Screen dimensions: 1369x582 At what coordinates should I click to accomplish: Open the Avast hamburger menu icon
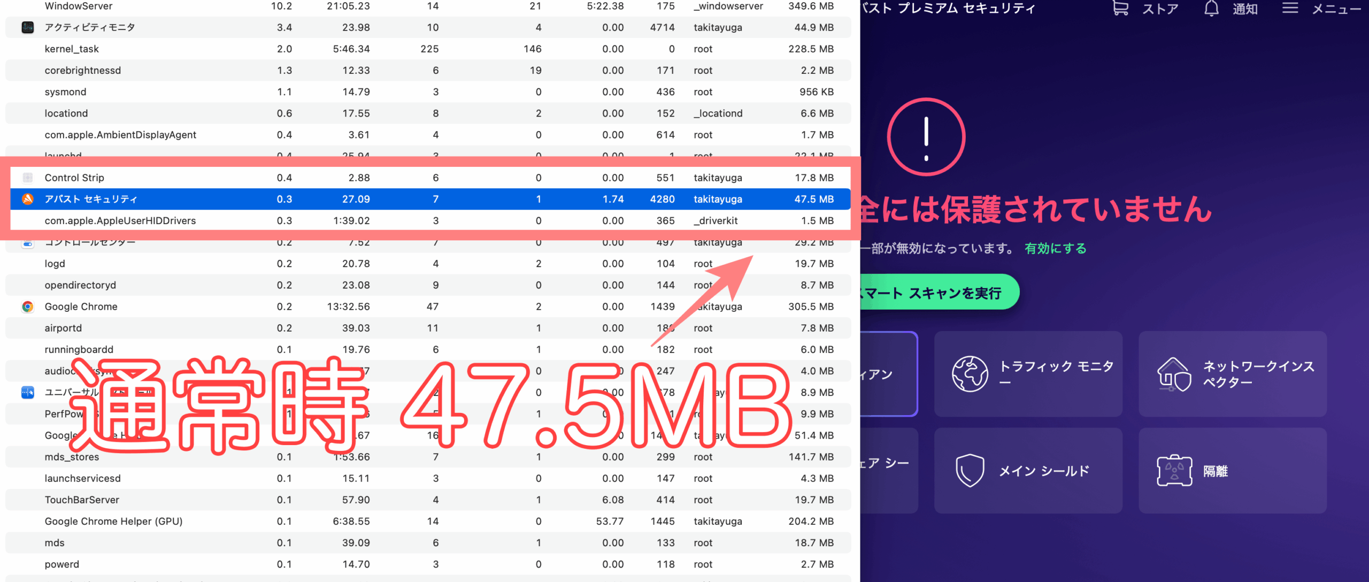[1290, 7]
